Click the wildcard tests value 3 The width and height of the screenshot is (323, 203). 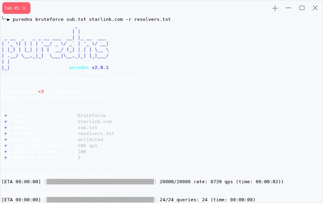point(79,158)
